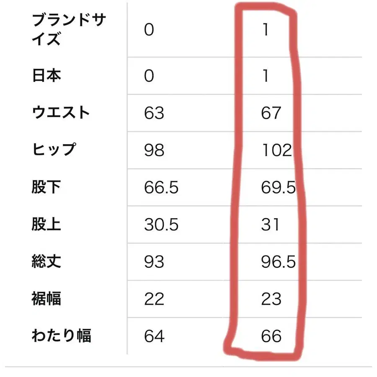Select the 裾幅 row label

(47, 299)
